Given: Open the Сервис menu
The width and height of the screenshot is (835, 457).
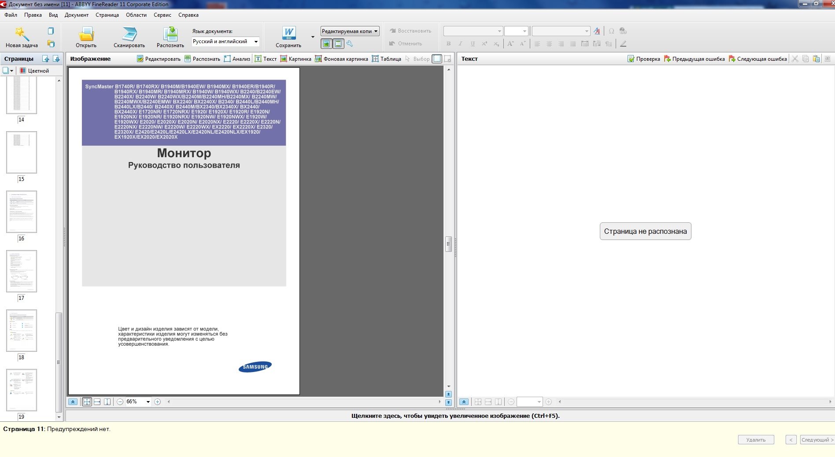Looking at the screenshot, I should (x=162, y=15).
